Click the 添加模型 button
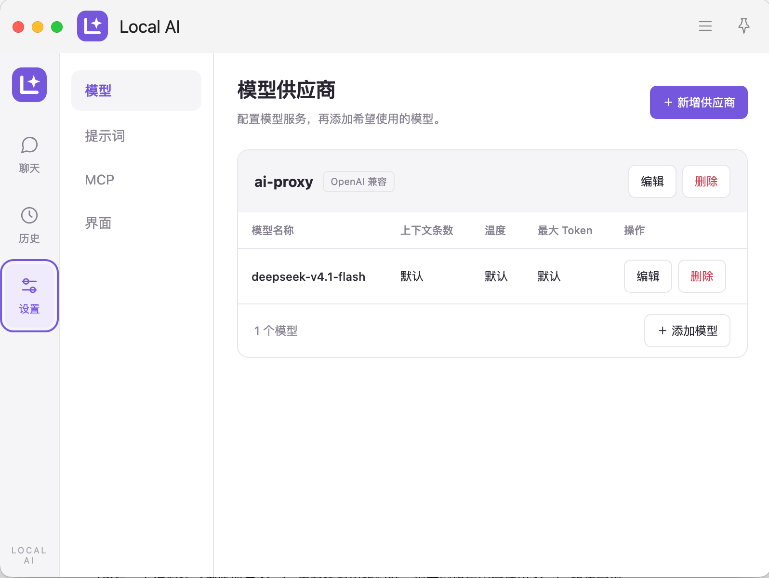Viewport: 769px width, 578px height. [687, 330]
